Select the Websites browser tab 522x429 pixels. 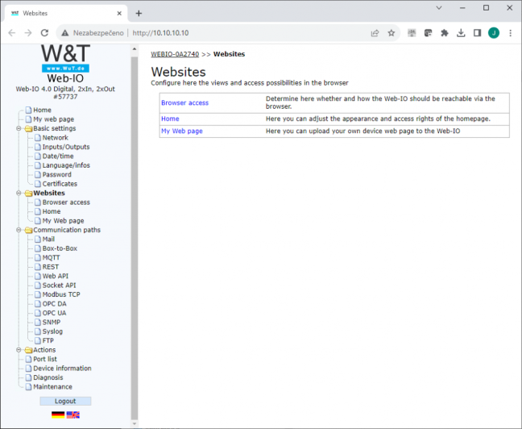(x=66, y=14)
